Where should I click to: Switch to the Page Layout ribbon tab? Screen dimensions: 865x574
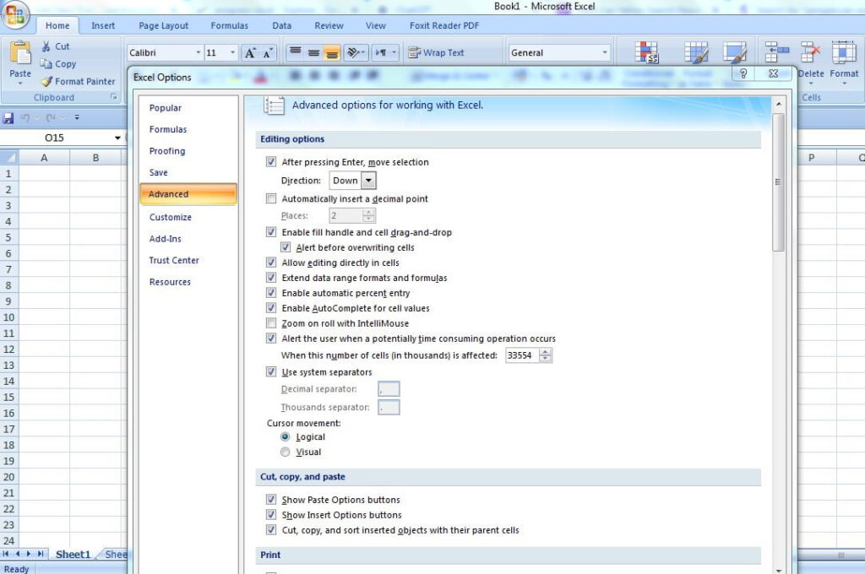(x=163, y=26)
